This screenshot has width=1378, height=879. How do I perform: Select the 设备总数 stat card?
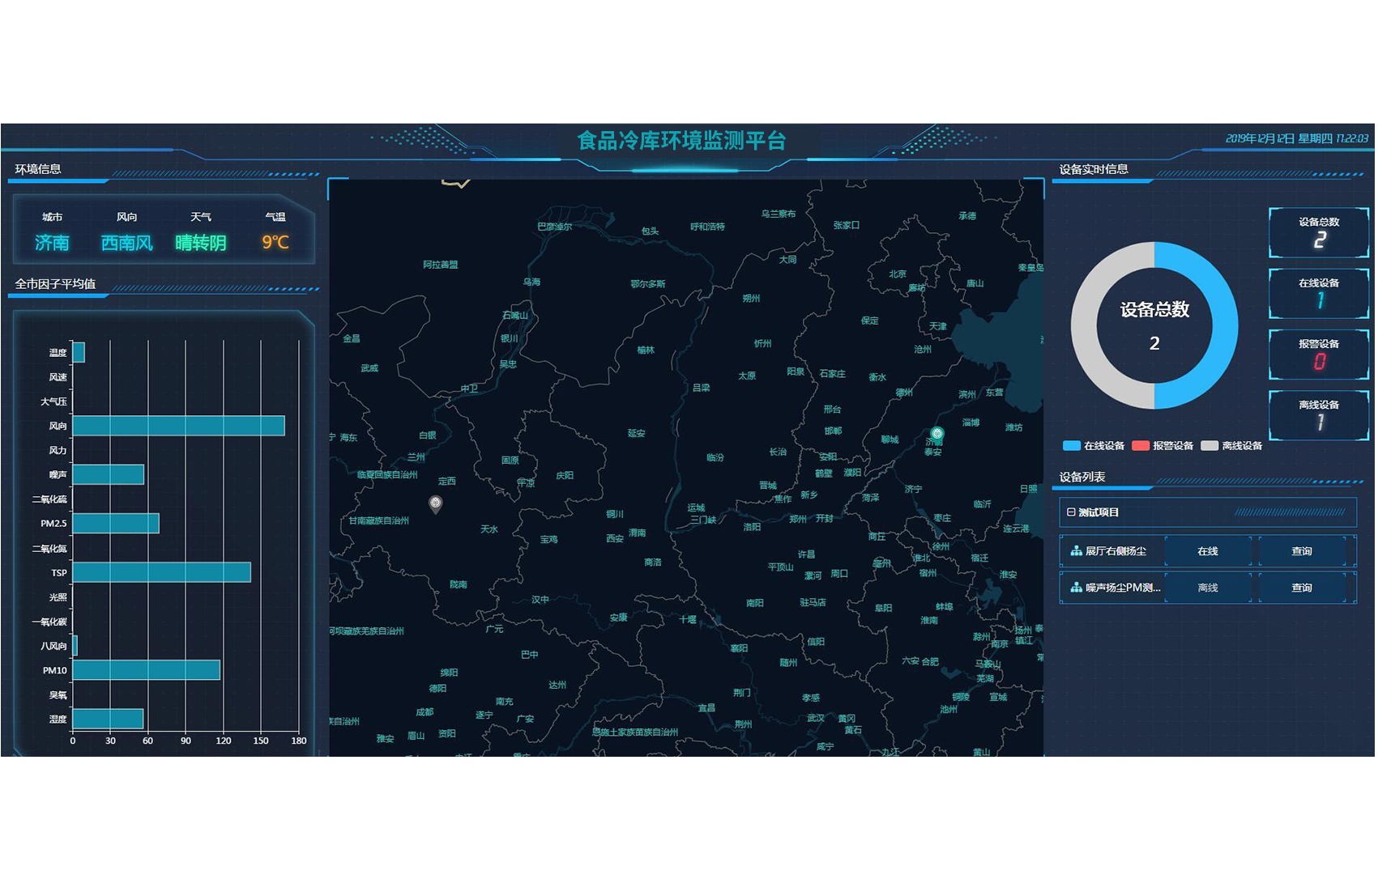1318,232
